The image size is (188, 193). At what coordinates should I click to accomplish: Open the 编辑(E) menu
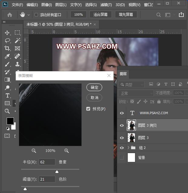pos(32,5)
